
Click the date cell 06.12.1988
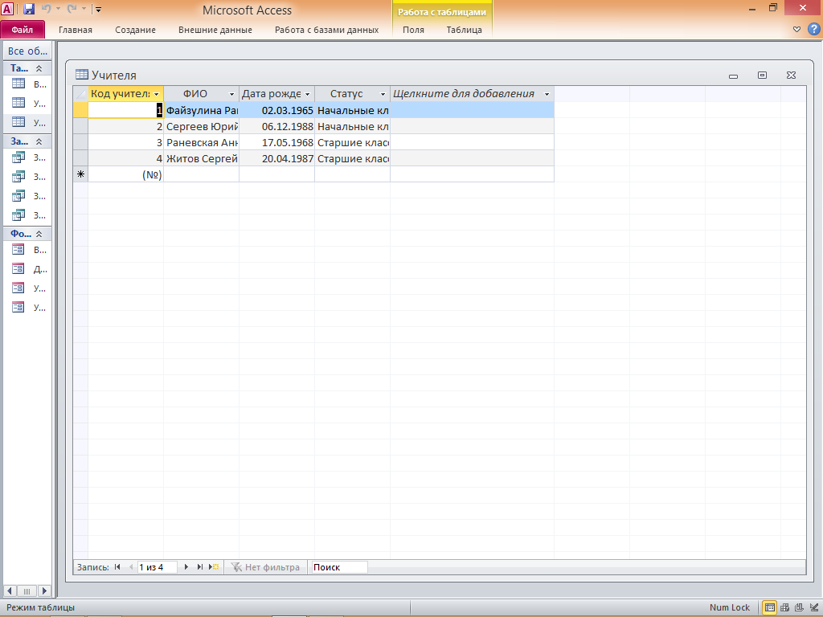click(x=277, y=126)
